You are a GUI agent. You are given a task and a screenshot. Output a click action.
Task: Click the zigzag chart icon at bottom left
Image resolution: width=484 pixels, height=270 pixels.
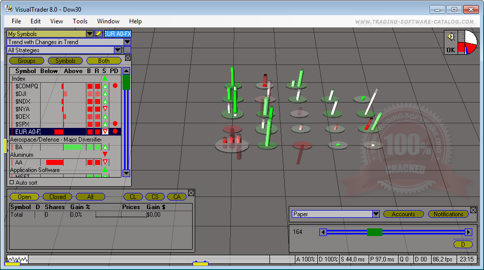pos(17,259)
